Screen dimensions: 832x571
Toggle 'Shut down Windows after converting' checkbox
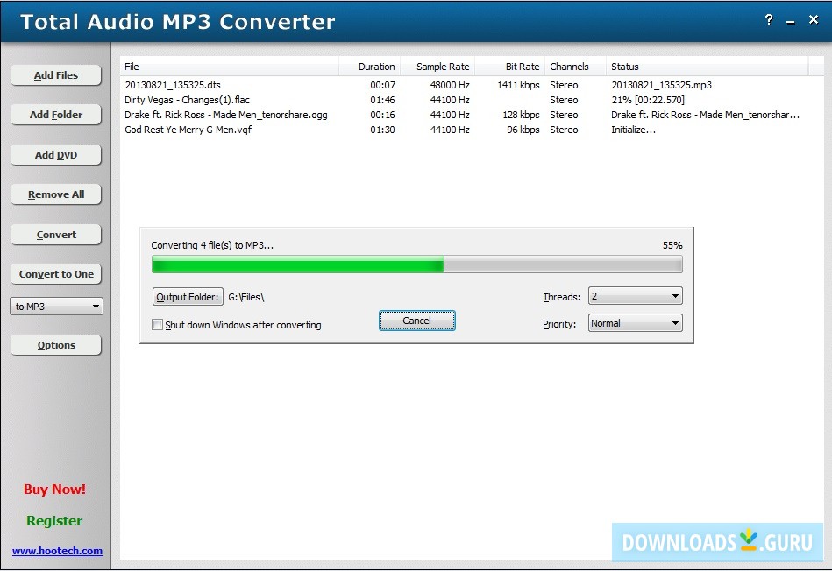click(157, 324)
